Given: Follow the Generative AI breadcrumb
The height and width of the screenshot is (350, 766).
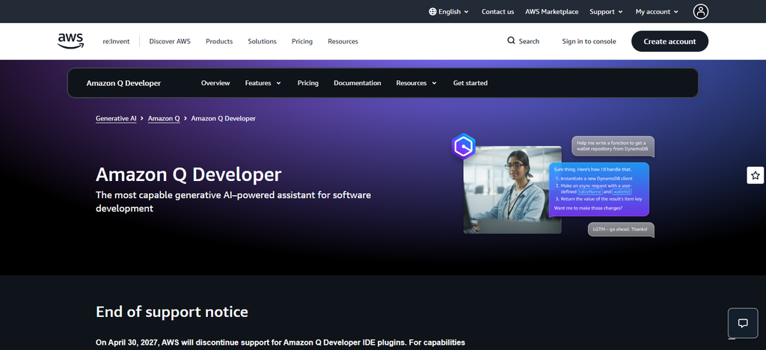Looking at the screenshot, I should click(116, 119).
